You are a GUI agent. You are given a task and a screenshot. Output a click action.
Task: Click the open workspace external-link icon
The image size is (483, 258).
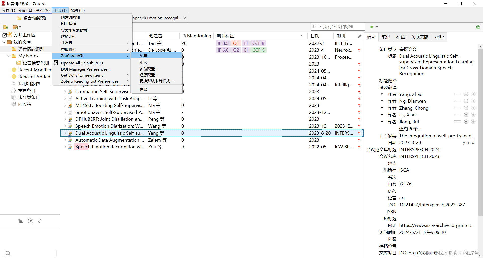point(5,35)
